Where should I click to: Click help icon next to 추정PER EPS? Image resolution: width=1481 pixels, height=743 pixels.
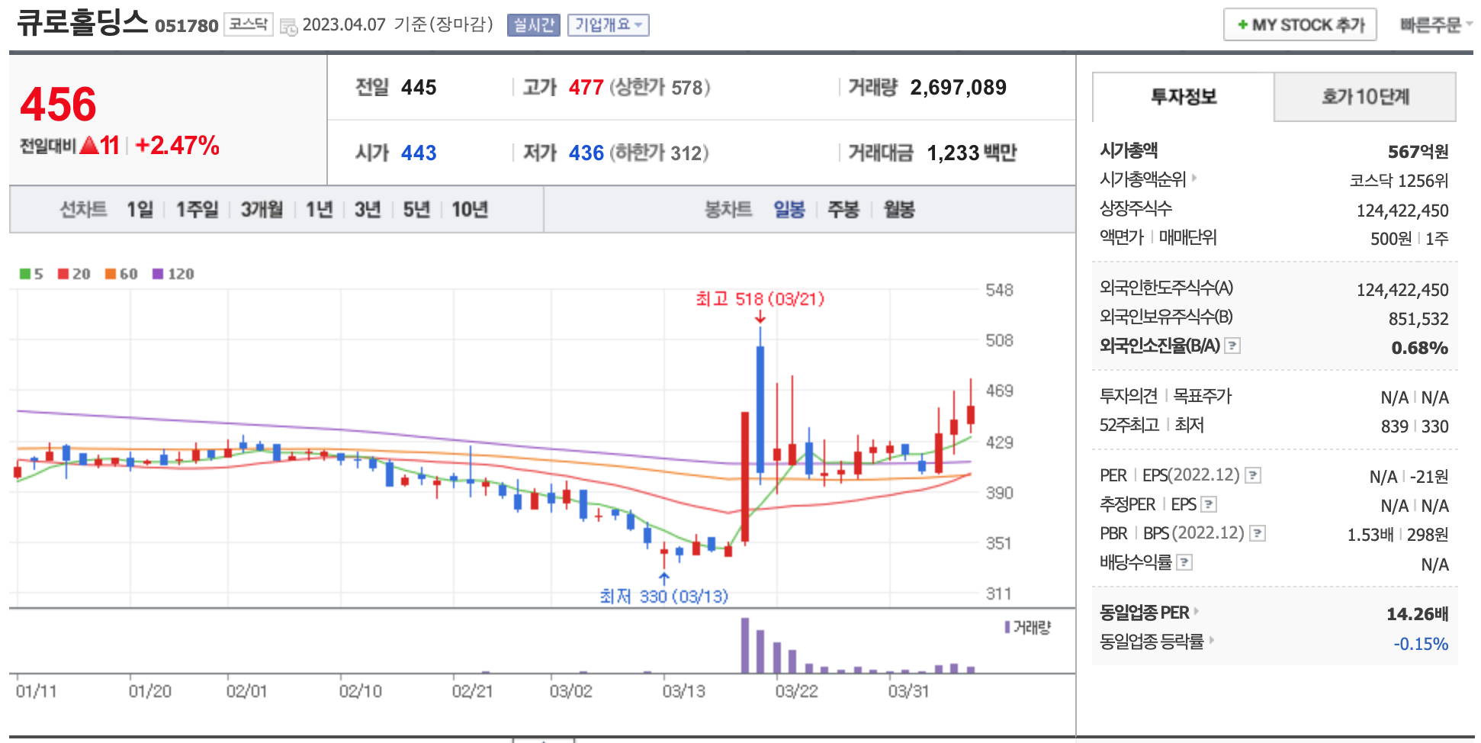pos(1209,505)
